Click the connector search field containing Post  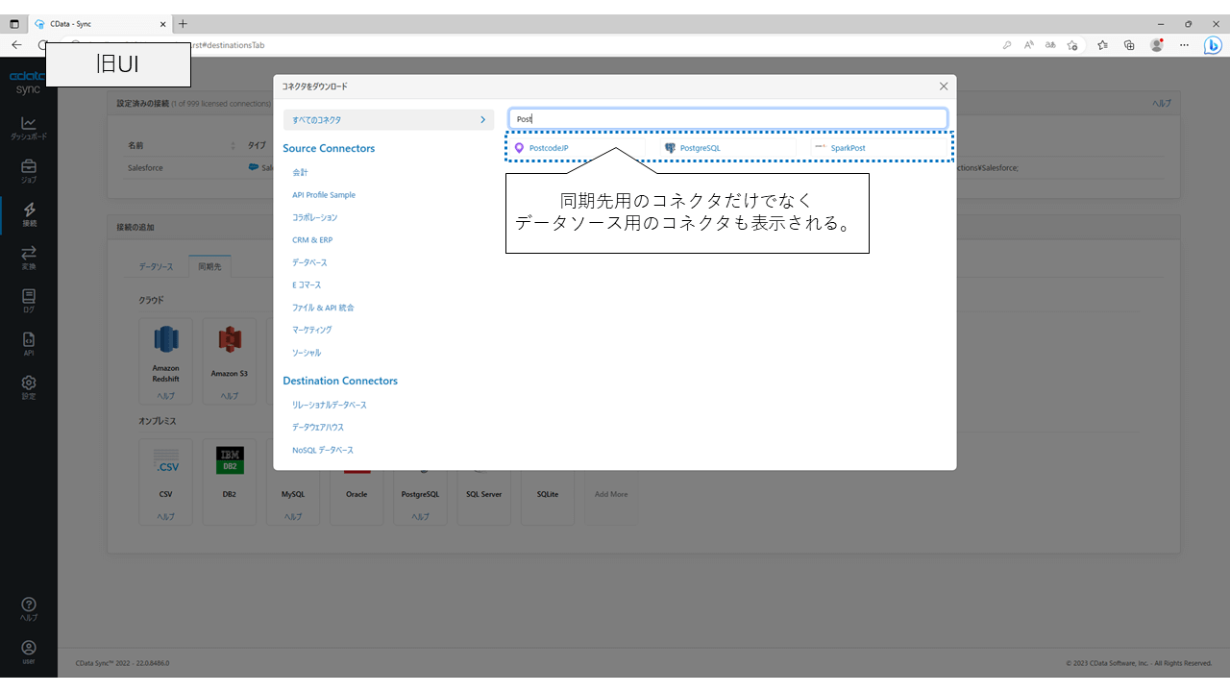click(x=728, y=119)
